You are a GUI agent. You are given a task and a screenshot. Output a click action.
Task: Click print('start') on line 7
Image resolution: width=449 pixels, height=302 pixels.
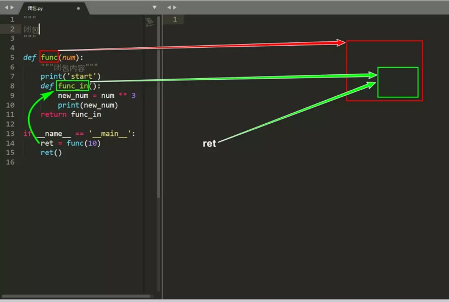pos(70,76)
